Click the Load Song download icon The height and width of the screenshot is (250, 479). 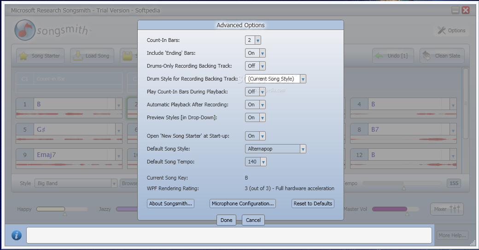(x=78, y=56)
